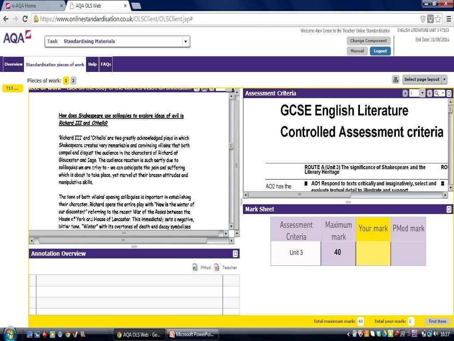Screen dimensions: 454x341
Task: Click the Total maximum mark value 40
Action: 360,321
